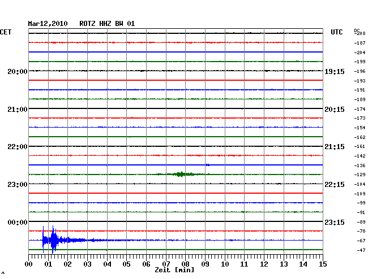Click the "06" minute axis label

coord(146,264)
